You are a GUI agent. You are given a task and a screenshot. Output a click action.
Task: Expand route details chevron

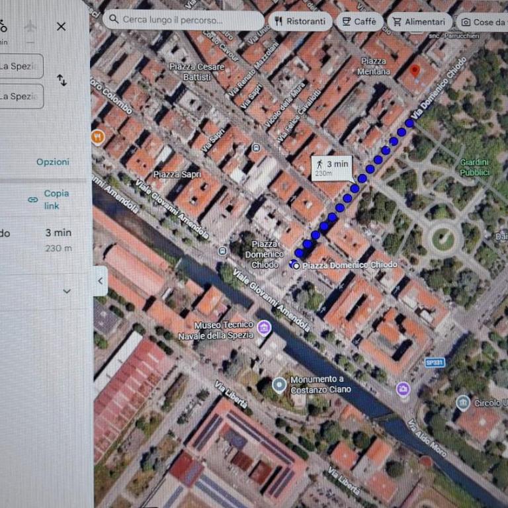coord(67,291)
